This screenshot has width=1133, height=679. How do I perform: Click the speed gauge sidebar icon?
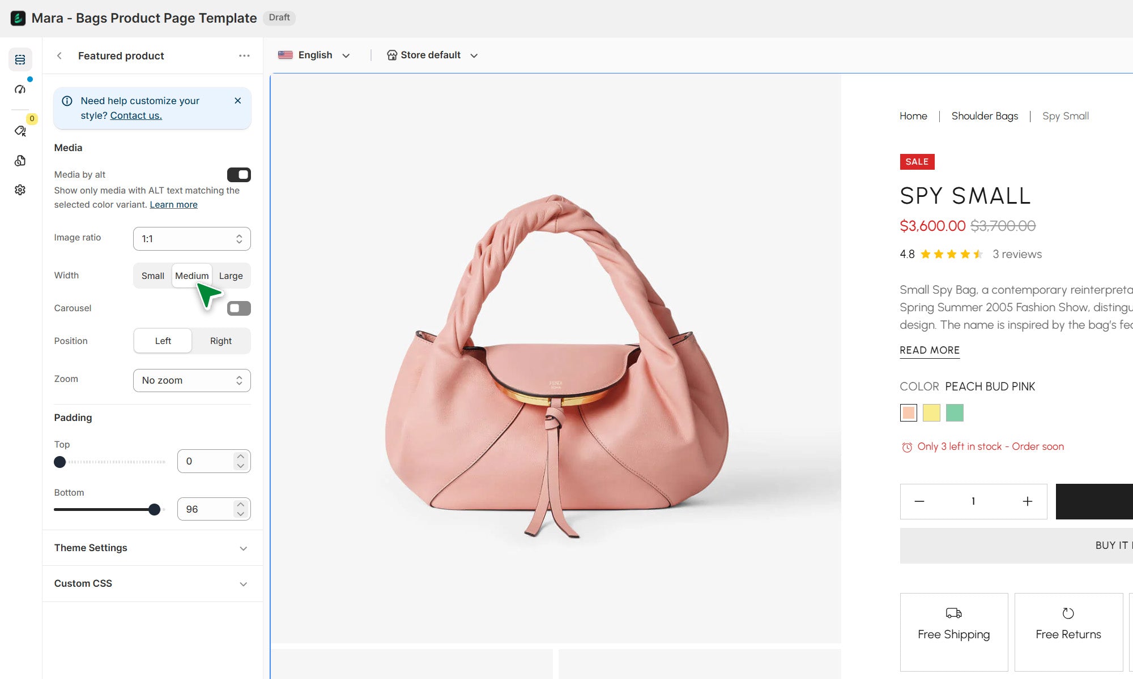pos(20,89)
